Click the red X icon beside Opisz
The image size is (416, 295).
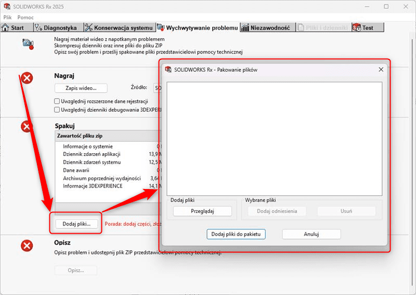[x=27, y=245]
